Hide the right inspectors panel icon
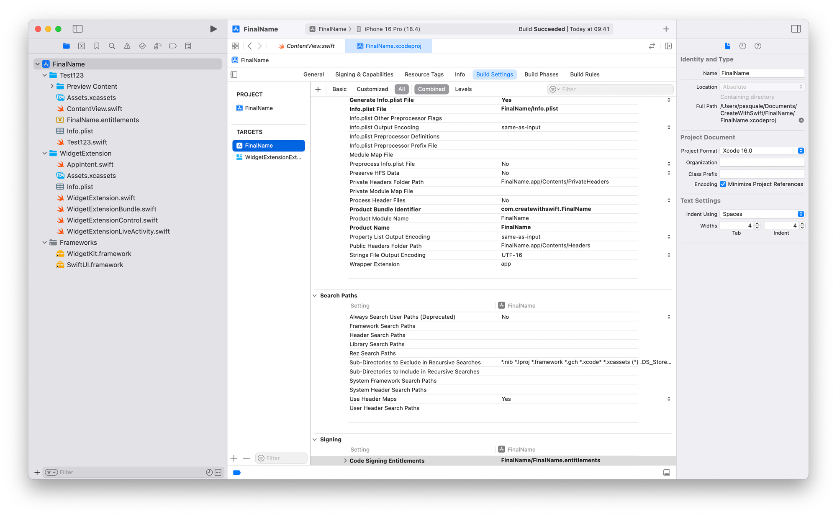837x517 pixels. point(796,29)
